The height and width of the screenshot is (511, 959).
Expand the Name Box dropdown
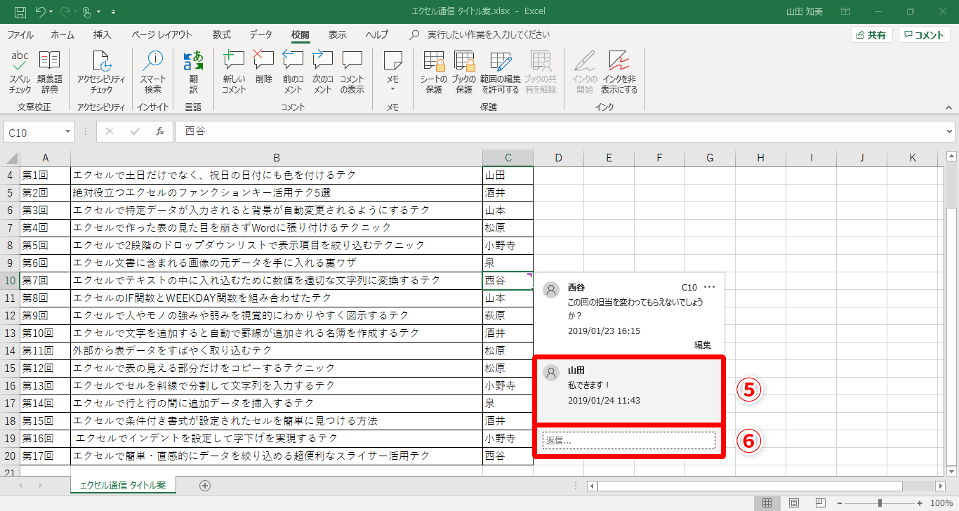point(67,132)
